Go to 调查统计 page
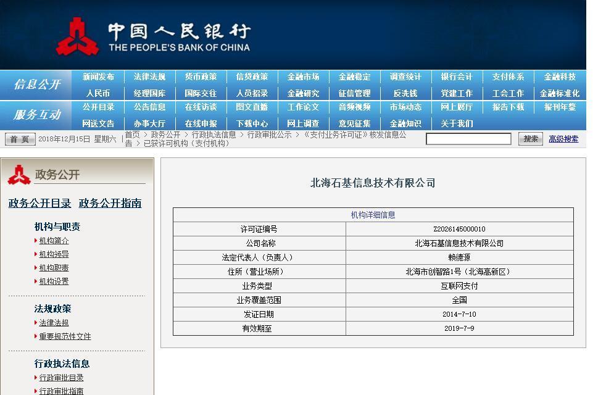Viewport: 606px width, 395px height. click(x=405, y=77)
